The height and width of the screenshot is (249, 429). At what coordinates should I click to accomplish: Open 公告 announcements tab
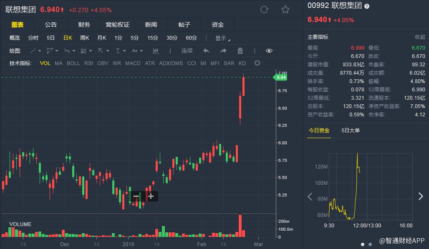pos(51,25)
